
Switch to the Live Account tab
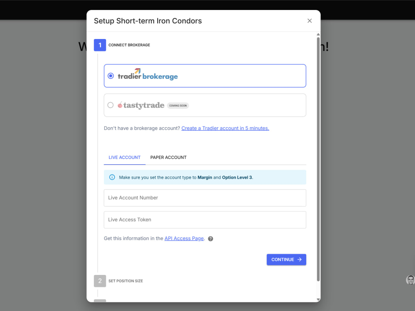(124, 157)
